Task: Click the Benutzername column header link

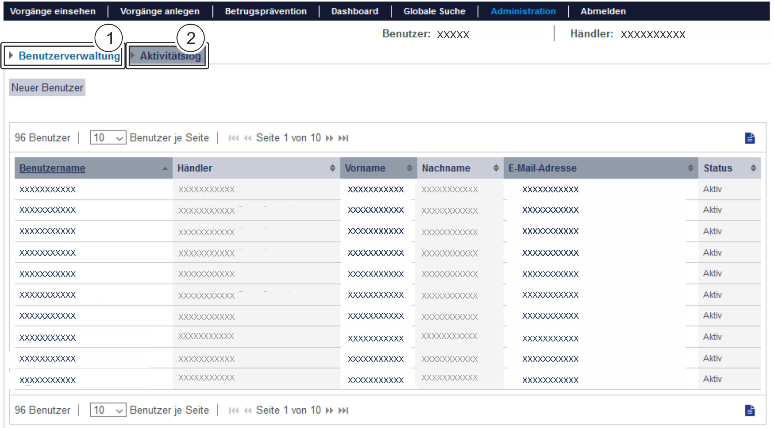Action: tap(52, 168)
